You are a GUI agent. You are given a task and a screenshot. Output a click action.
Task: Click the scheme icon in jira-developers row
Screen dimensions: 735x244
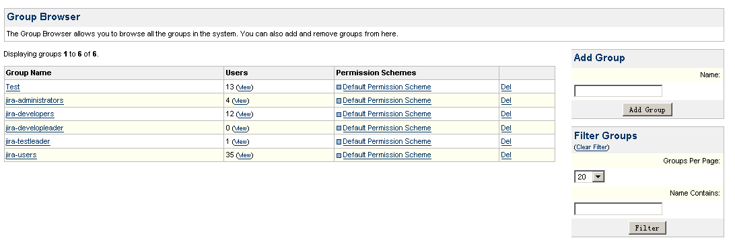click(339, 114)
